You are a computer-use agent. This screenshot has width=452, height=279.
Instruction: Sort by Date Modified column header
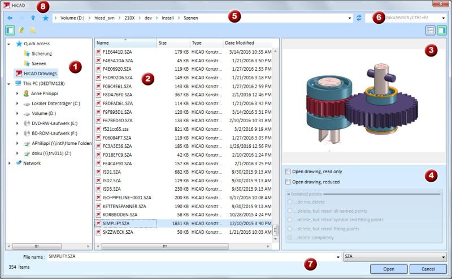pos(247,43)
